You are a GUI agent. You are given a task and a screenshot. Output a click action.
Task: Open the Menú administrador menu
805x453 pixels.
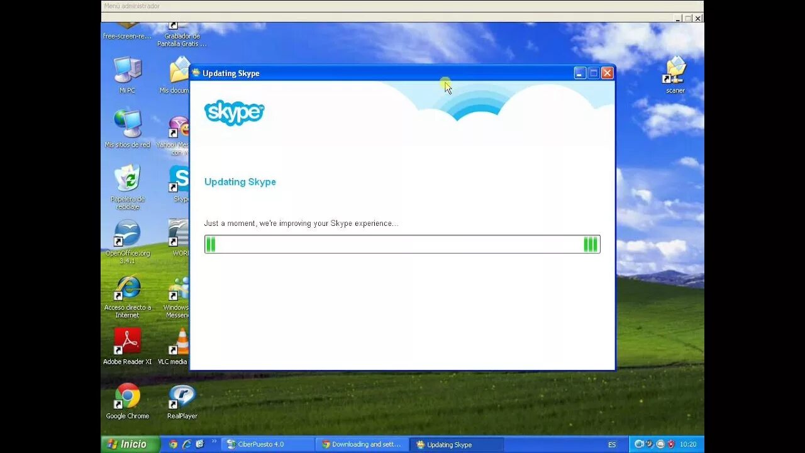(x=132, y=6)
